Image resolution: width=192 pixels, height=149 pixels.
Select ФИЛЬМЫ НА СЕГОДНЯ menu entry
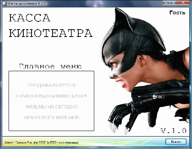click(x=51, y=107)
